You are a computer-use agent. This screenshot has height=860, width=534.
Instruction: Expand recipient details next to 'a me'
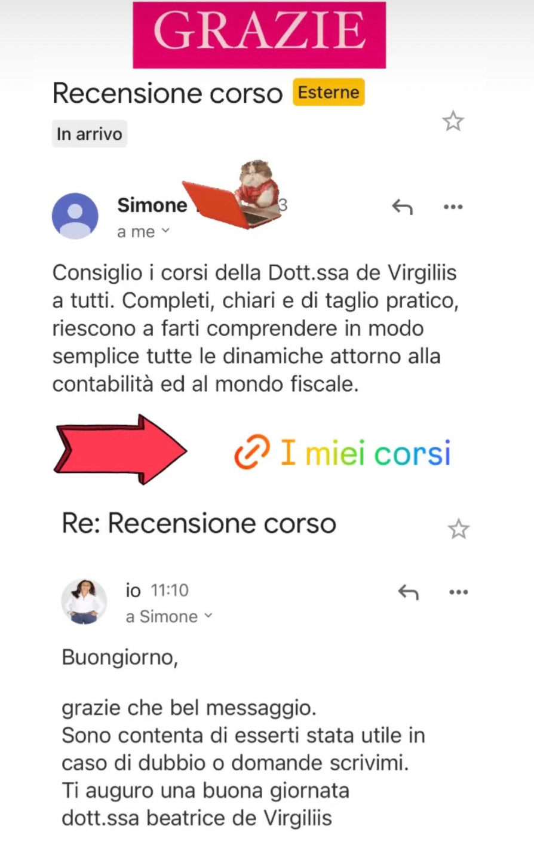point(165,231)
